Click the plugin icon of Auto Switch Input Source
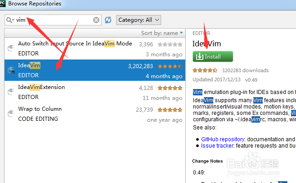296x183 pixels. (x=11, y=48)
